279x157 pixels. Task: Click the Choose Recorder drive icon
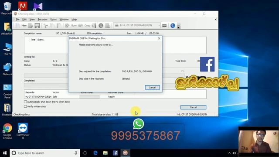click(164, 26)
